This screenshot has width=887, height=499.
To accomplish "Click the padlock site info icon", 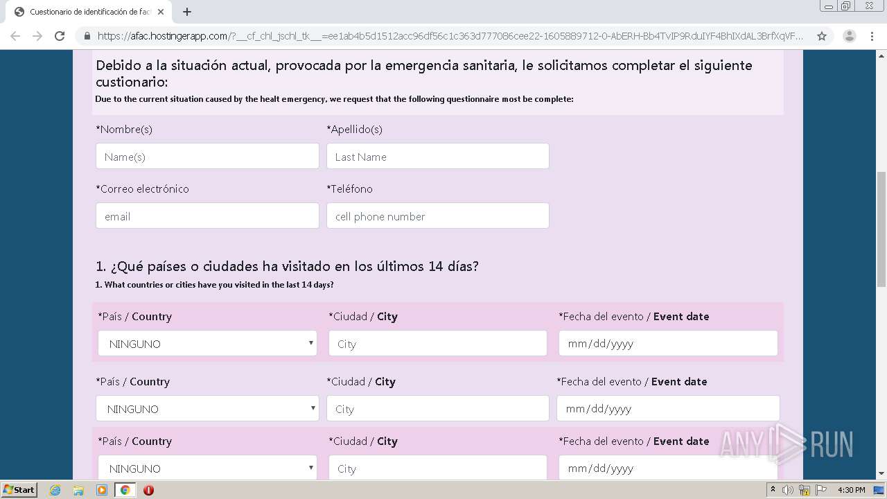I will pyautogui.click(x=87, y=36).
